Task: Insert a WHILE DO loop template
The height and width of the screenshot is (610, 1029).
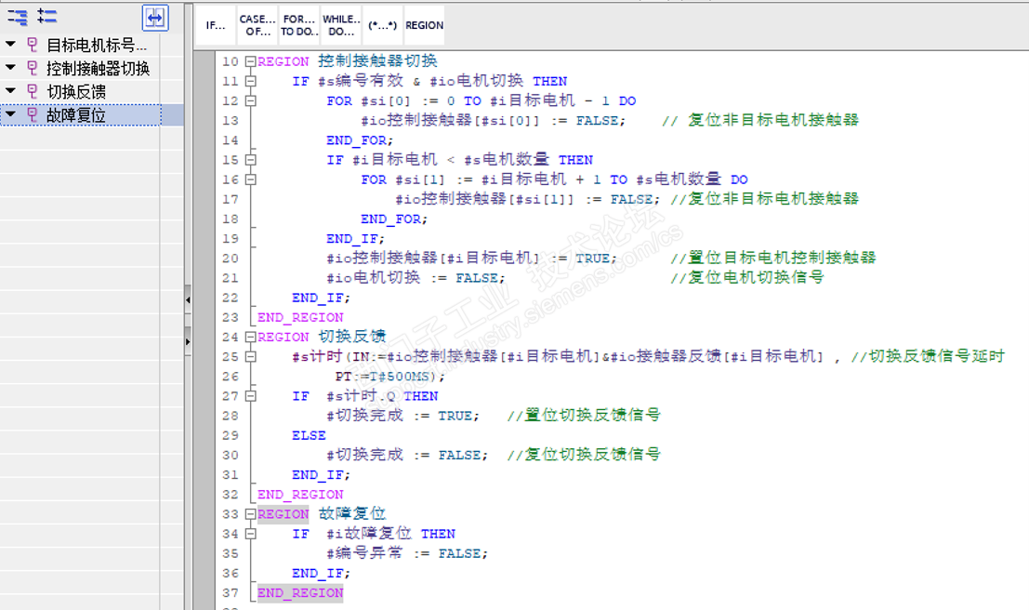Action: [341, 25]
